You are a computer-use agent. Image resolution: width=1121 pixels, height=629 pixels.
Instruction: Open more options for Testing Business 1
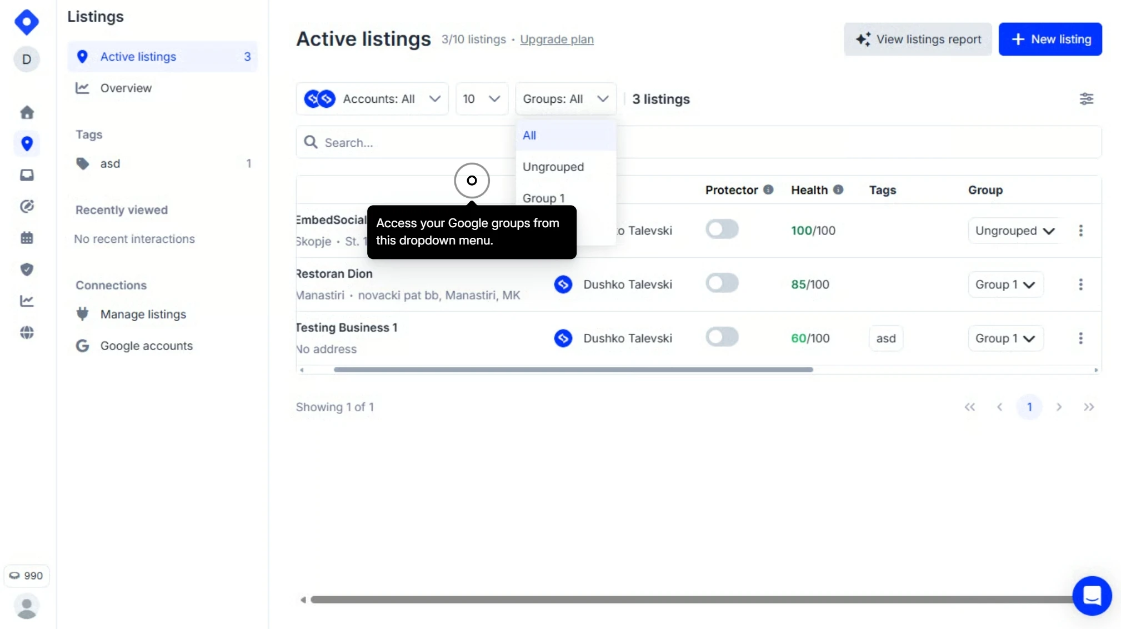(1080, 338)
